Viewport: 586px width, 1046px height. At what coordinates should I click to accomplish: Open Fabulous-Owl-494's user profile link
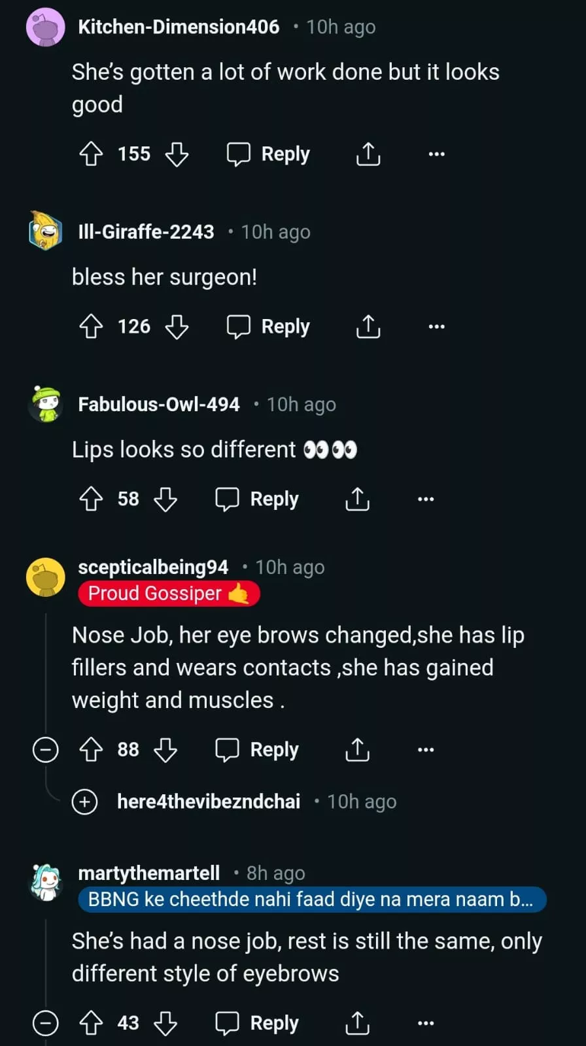159,405
